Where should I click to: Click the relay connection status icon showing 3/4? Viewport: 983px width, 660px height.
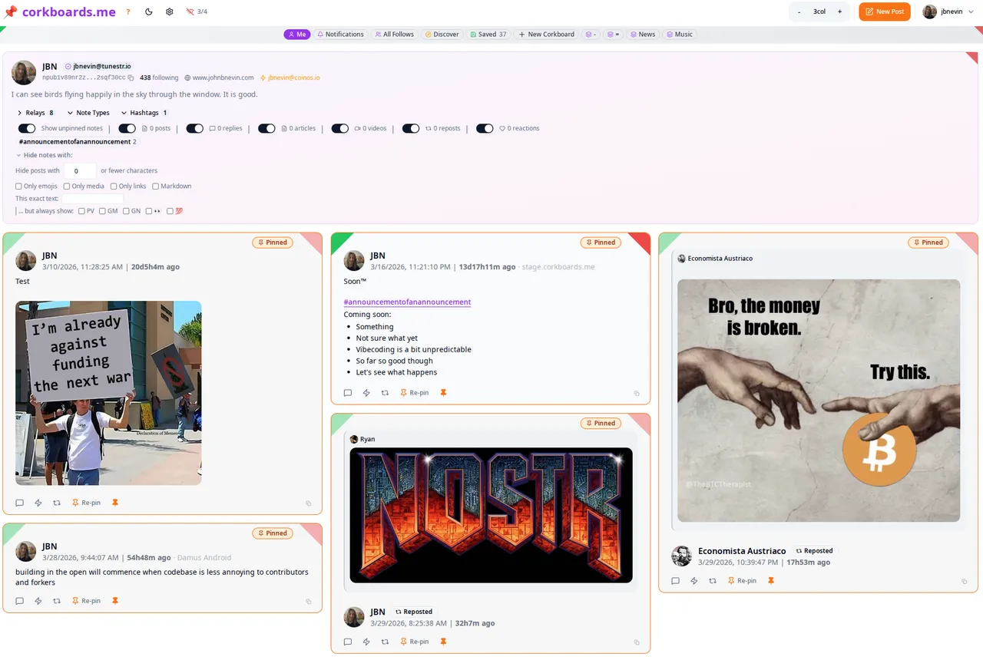pos(197,12)
